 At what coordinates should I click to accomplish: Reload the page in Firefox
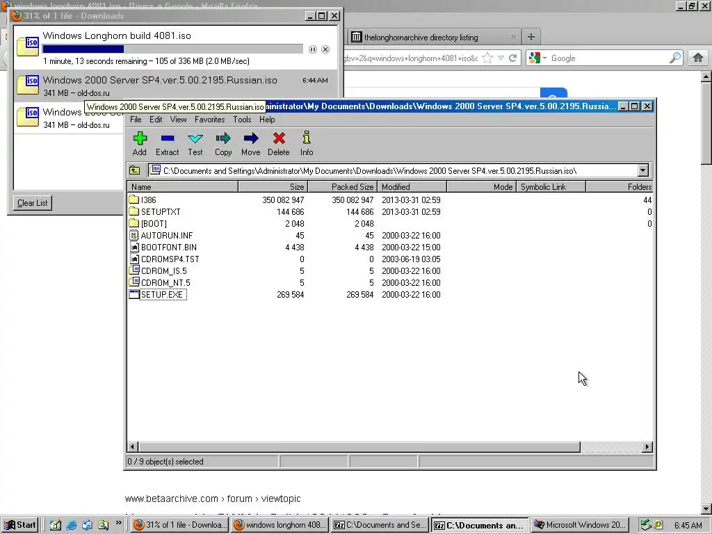(x=512, y=58)
